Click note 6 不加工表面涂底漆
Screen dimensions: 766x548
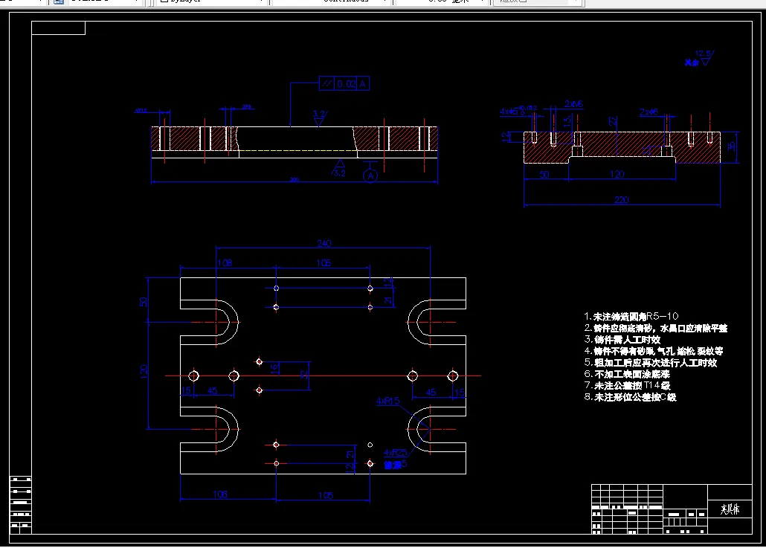627,374
